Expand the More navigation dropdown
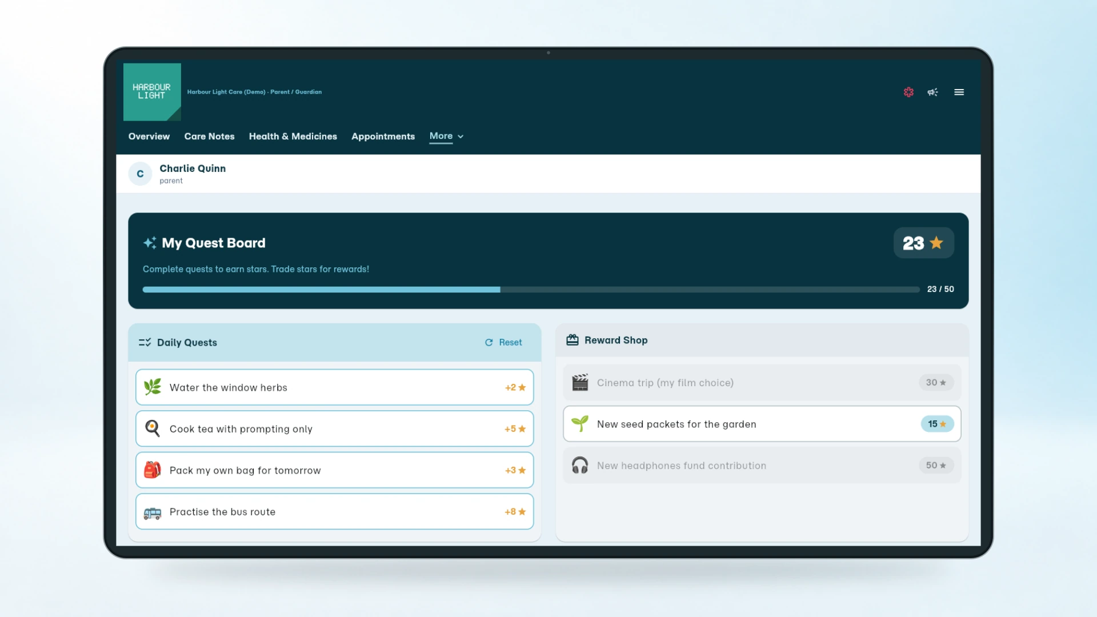 [446, 136]
